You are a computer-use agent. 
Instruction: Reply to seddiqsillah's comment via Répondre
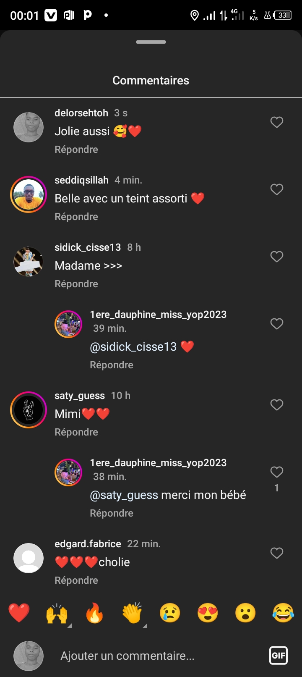click(76, 217)
